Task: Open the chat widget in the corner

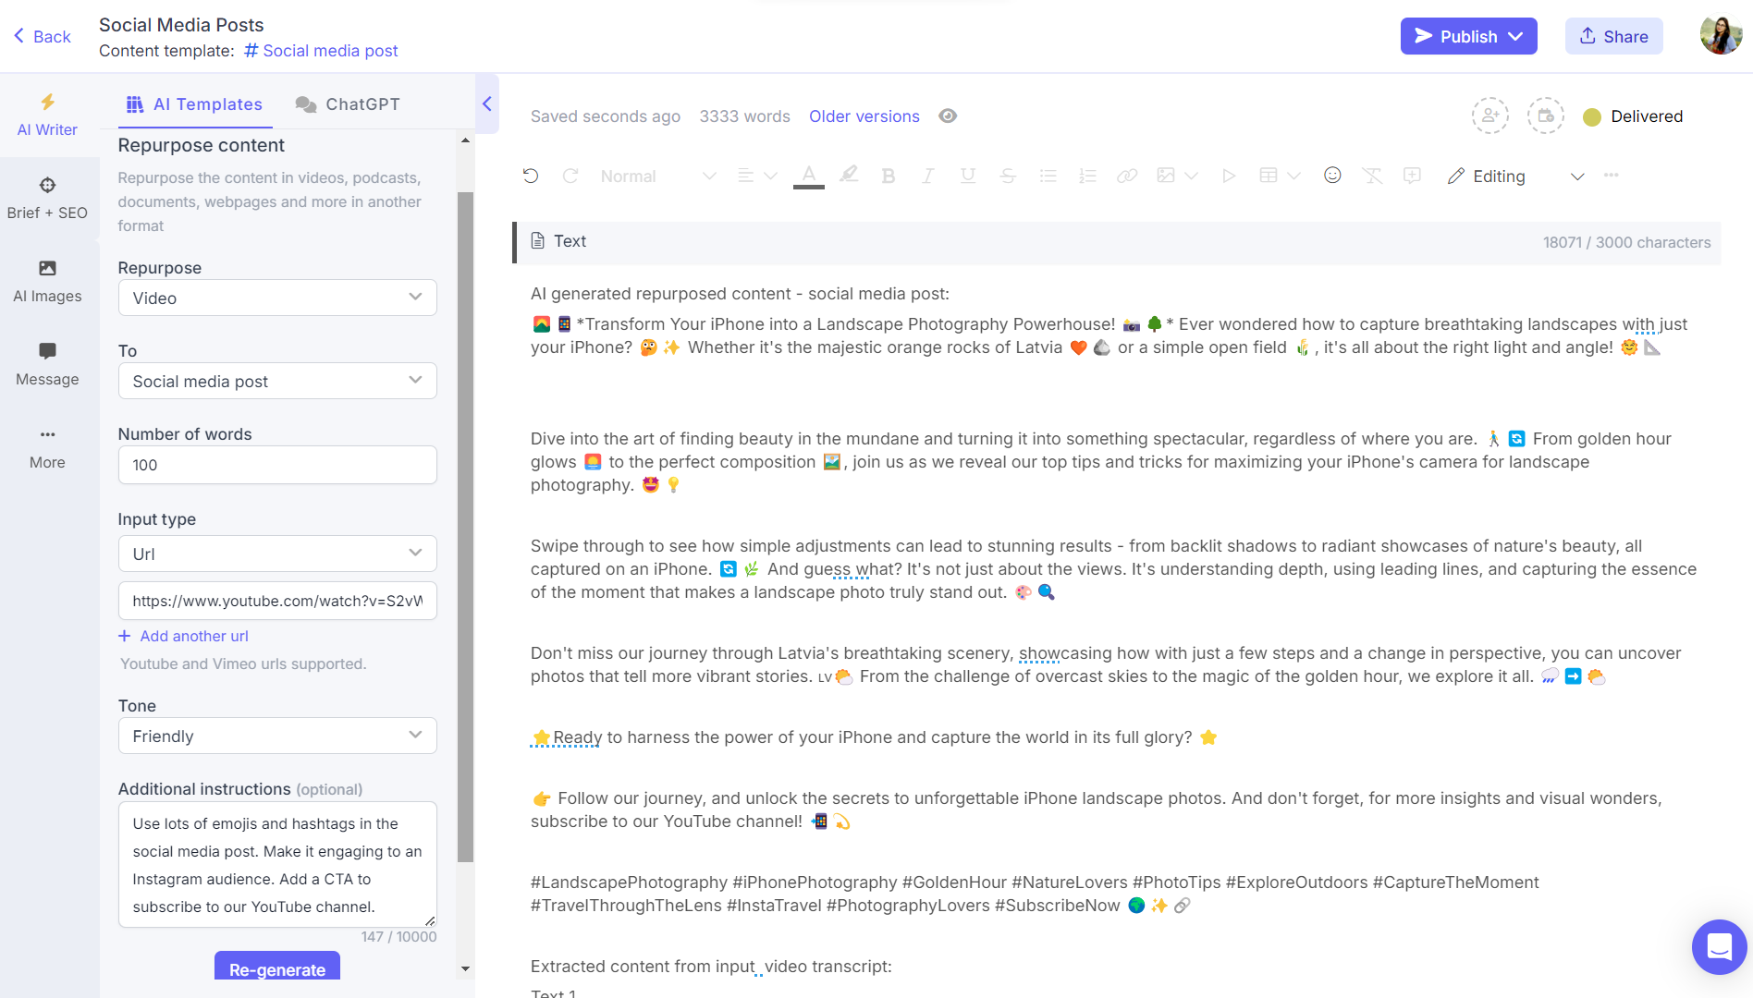Action: (x=1718, y=946)
